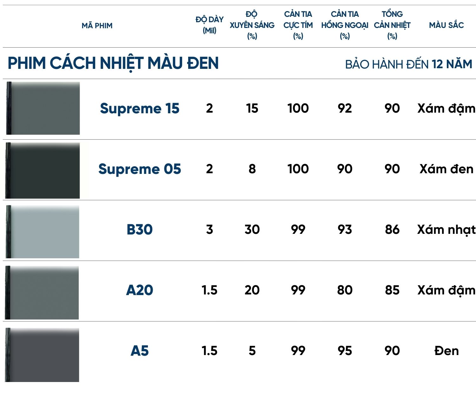Click the A5 black film sample
The width and height of the screenshot is (476, 402).
42,355
